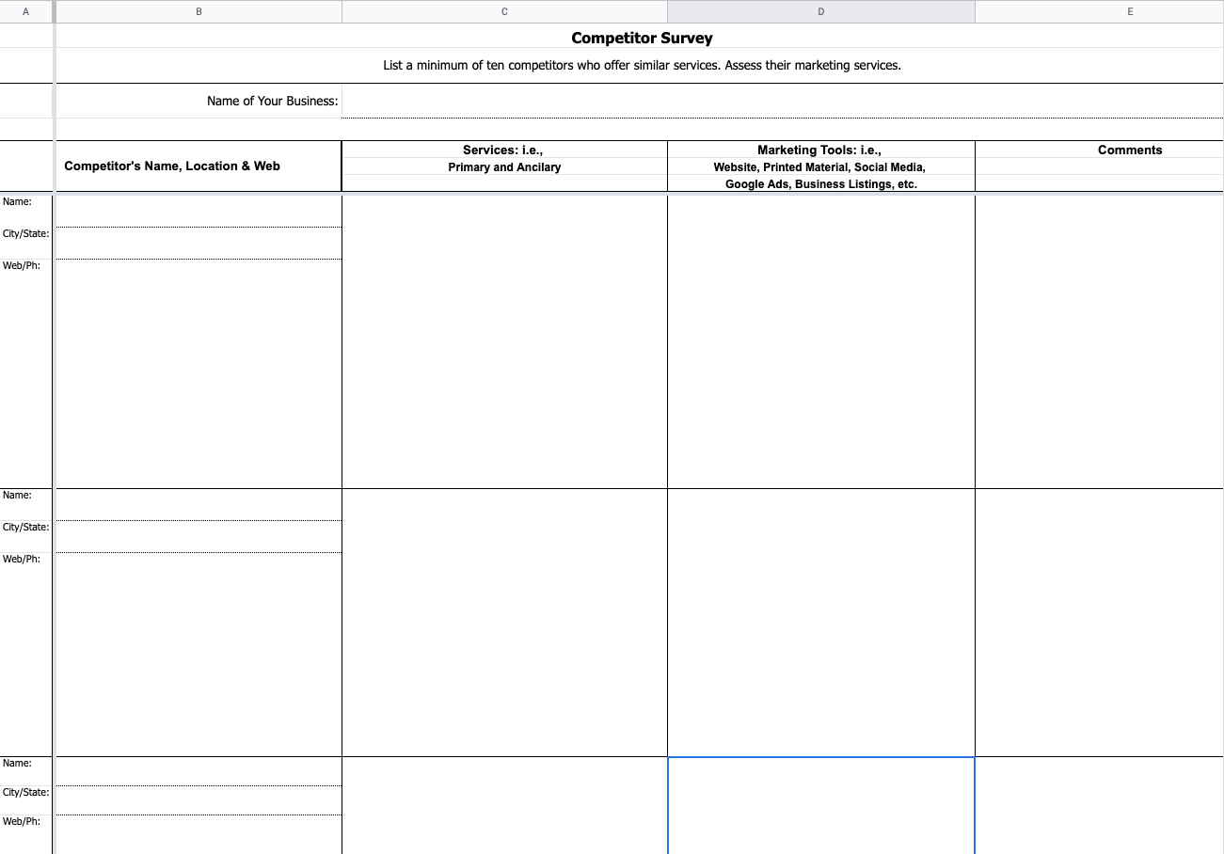This screenshot has height=854, width=1224.
Task: Click the Competitor Survey title
Action: point(642,39)
